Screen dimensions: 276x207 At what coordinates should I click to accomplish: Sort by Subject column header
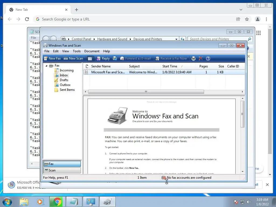(144, 66)
